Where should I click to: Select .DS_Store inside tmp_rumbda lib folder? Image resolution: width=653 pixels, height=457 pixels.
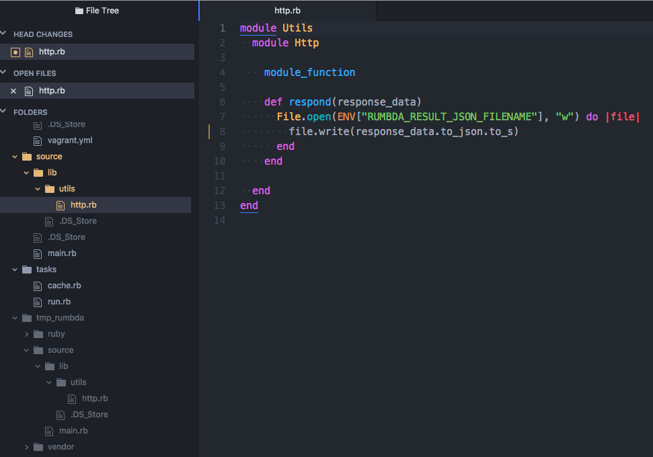pos(89,415)
